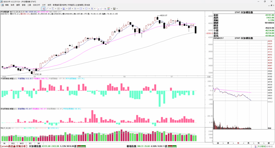The height and width of the screenshot is (148, 275).
Task: Open the 管理 menu
Action: point(24,5)
